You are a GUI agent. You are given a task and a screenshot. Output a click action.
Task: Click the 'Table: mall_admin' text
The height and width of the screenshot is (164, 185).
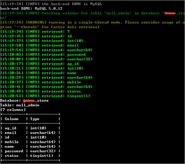pyautogui.click(x=20, y=105)
